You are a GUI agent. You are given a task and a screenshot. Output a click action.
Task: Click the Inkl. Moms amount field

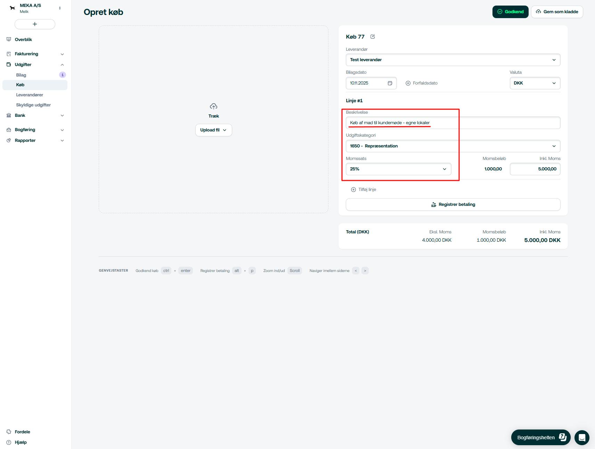tap(535, 169)
